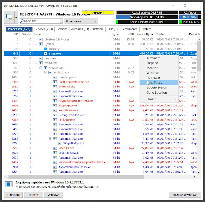Click the bottom Terminate button
The height and width of the screenshot is (202, 205).
coord(13,195)
